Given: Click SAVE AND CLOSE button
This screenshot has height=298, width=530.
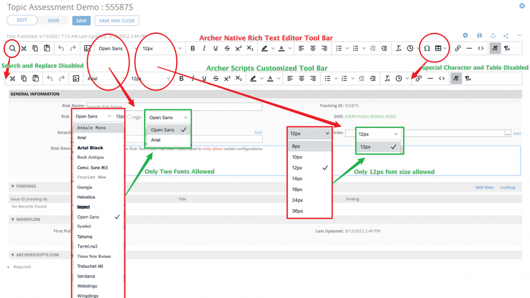Looking at the screenshot, I should [116, 20].
